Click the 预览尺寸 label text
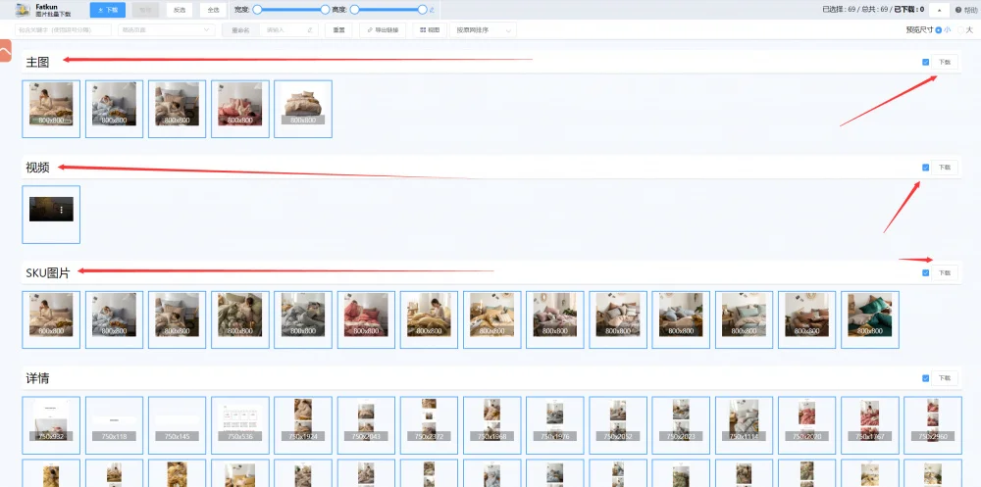981x487 pixels. [919, 30]
